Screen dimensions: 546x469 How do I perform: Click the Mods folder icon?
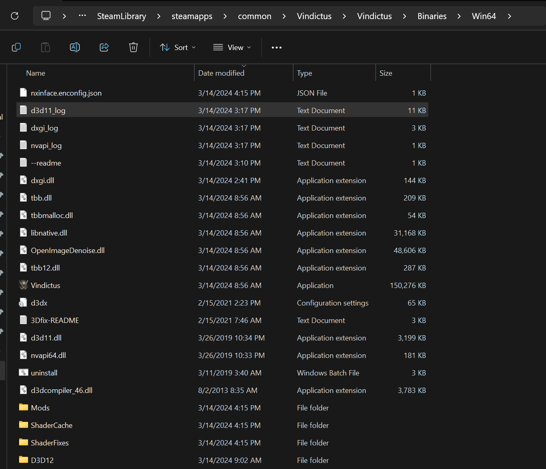(x=24, y=407)
